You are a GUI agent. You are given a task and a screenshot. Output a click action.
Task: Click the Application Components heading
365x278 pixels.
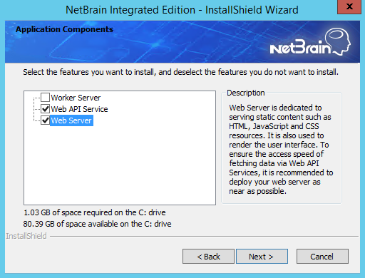click(x=64, y=29)
